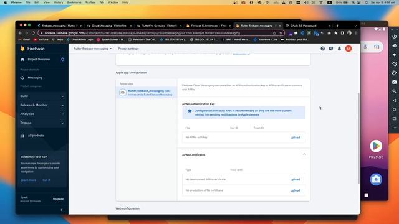Open emulator more options dots

[x=394, y=128]
